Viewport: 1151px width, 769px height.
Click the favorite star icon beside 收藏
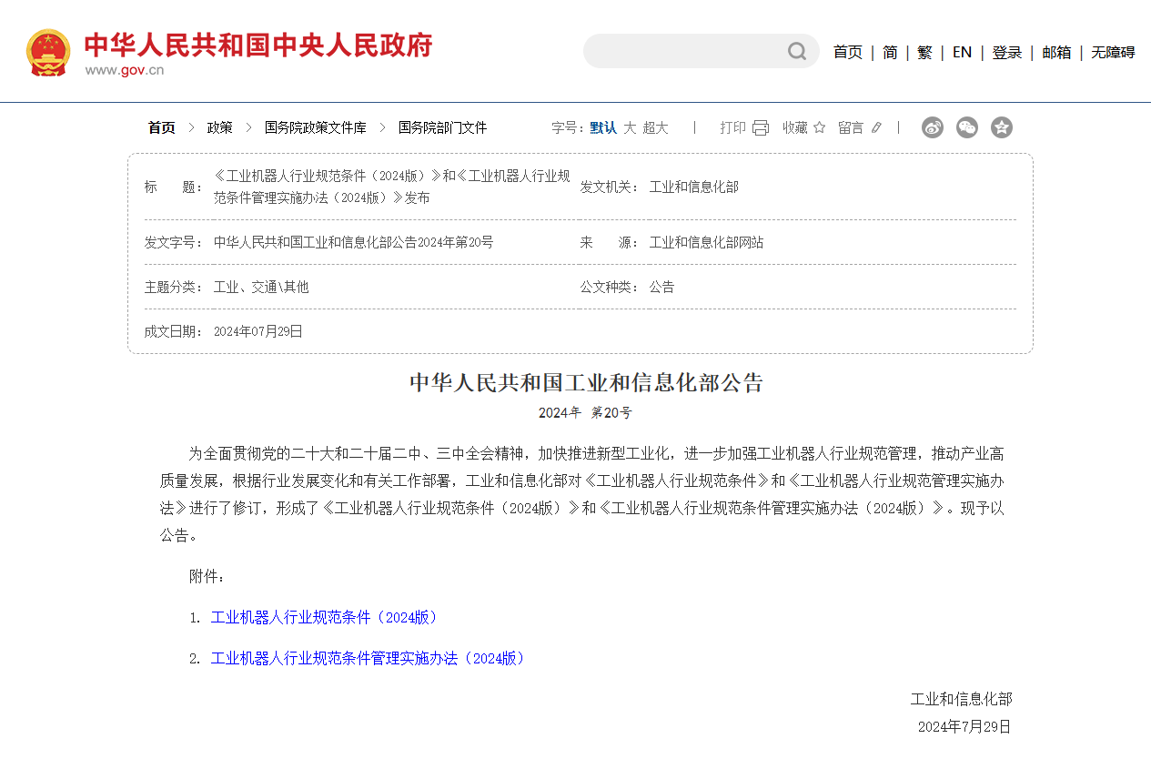819,127
